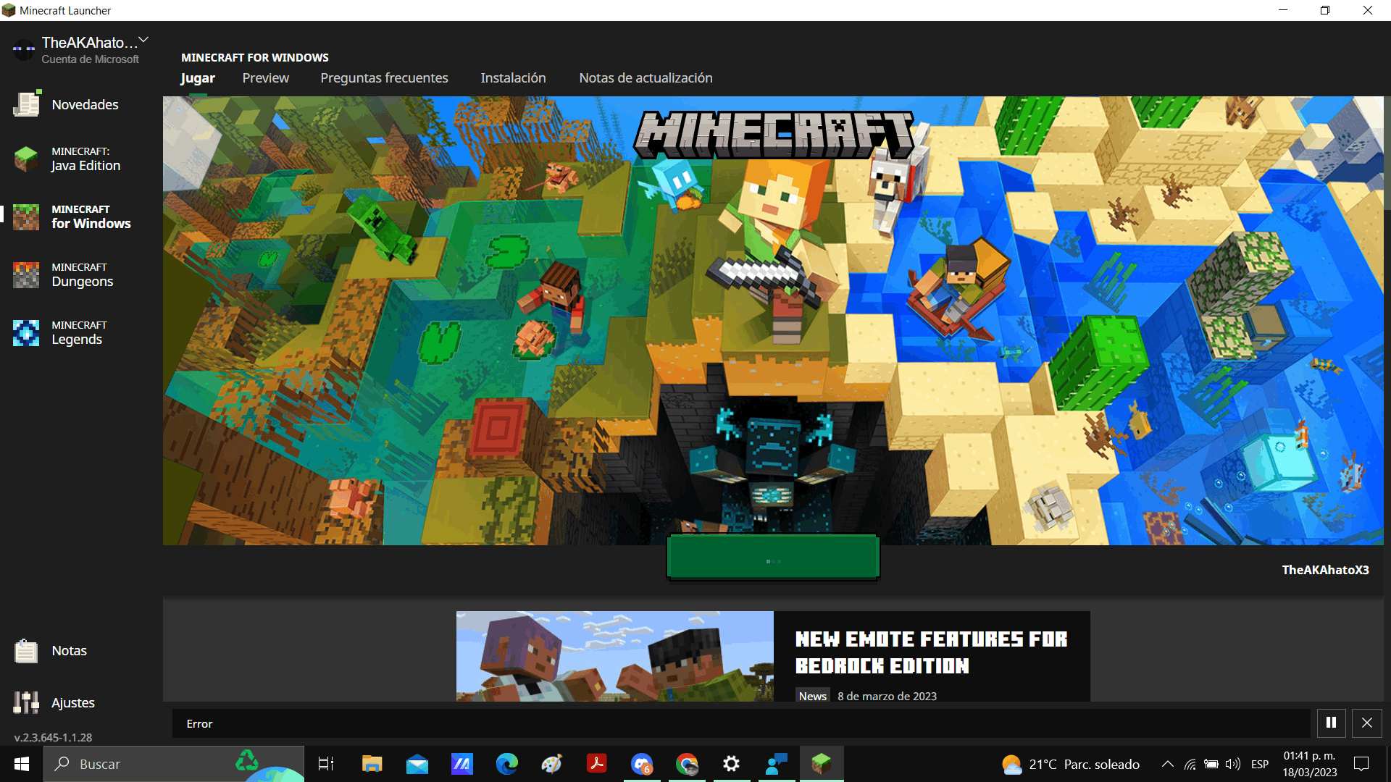Open Google Chrome from the taskbar

tap(687, 764)
